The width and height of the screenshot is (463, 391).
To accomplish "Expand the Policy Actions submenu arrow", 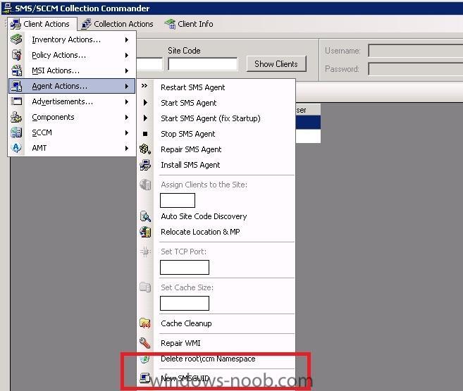I will tap(127, 55).
